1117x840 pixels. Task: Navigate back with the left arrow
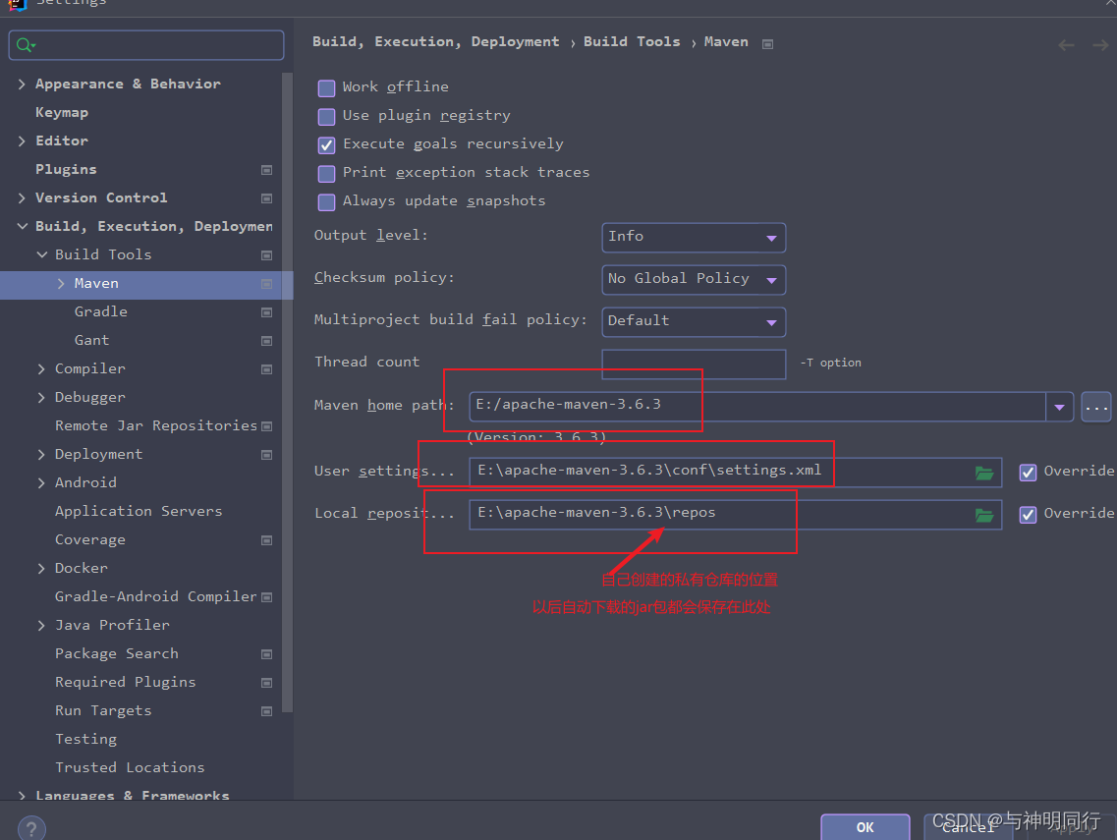(x=1066, y=45)
